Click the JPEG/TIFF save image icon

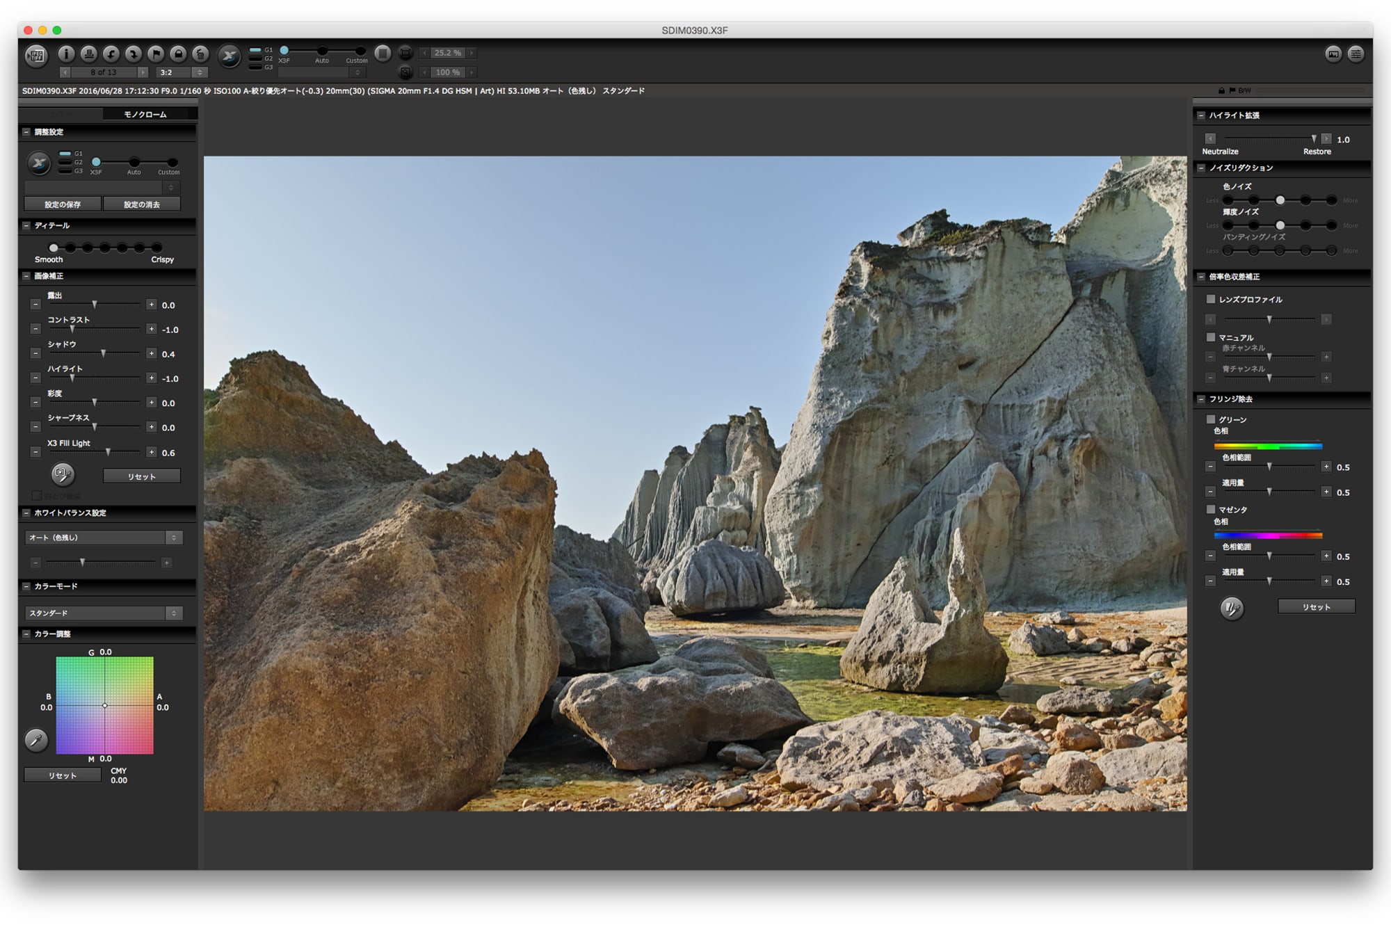tap(36, 56)
